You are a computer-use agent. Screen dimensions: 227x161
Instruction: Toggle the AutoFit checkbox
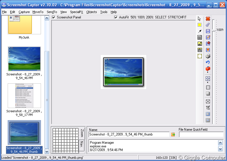tap(116, 17)
